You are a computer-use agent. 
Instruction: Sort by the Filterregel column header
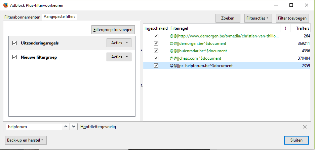point(225,28)
